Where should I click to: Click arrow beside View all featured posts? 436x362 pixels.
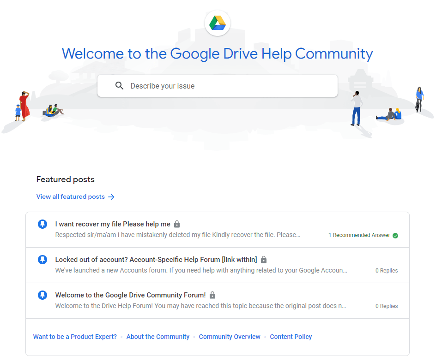coord(111,197)
